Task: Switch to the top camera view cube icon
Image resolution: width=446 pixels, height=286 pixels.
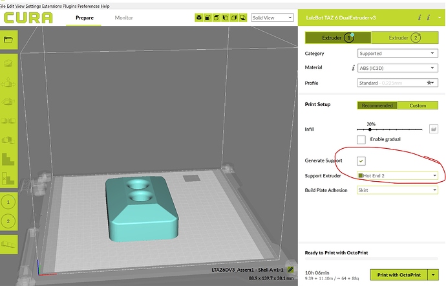Action: click(x=217, y=17)
